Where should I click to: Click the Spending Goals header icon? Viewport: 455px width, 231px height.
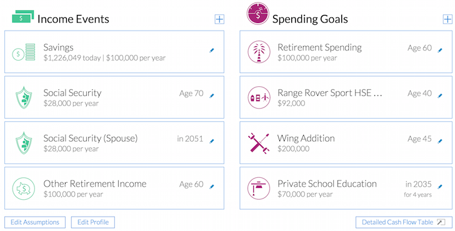257,14
